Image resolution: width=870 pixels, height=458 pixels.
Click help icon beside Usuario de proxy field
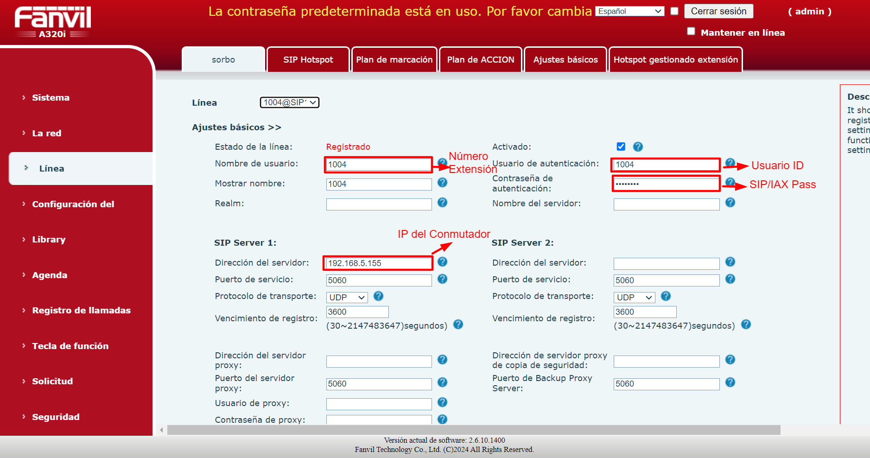(442, 402)
